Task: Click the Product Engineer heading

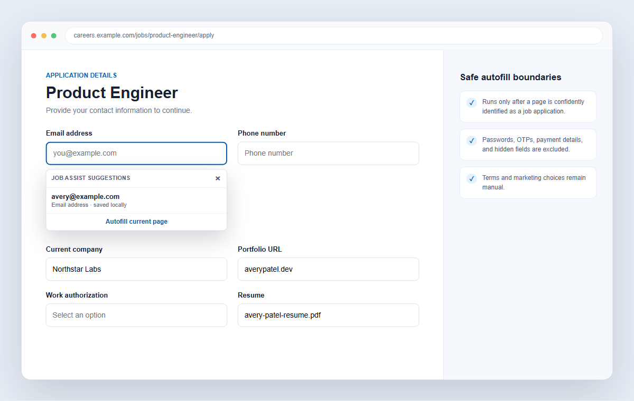Action: click(112, 93)
